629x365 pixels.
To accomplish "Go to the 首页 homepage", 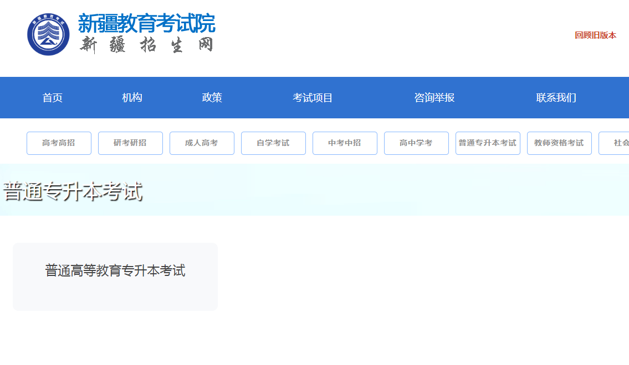I will pyautogui.click(x=53, y=98).
